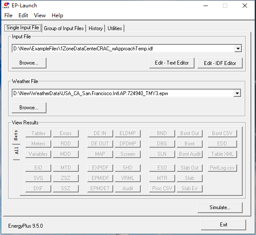Click the EDD results button
The image size is (256, 235).
pos(222,144)
